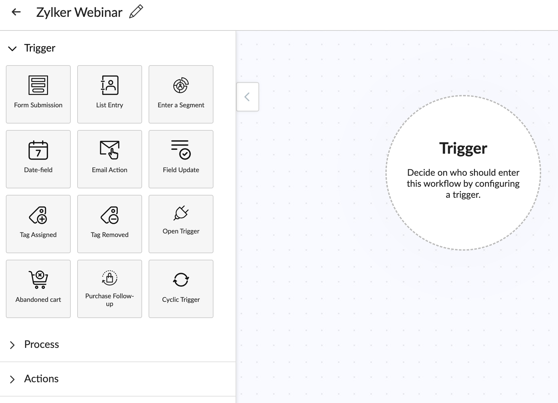Choose the Tag Removed trigger icon
558x403 pixels.
pyautogui.click(x=110, y=215)
